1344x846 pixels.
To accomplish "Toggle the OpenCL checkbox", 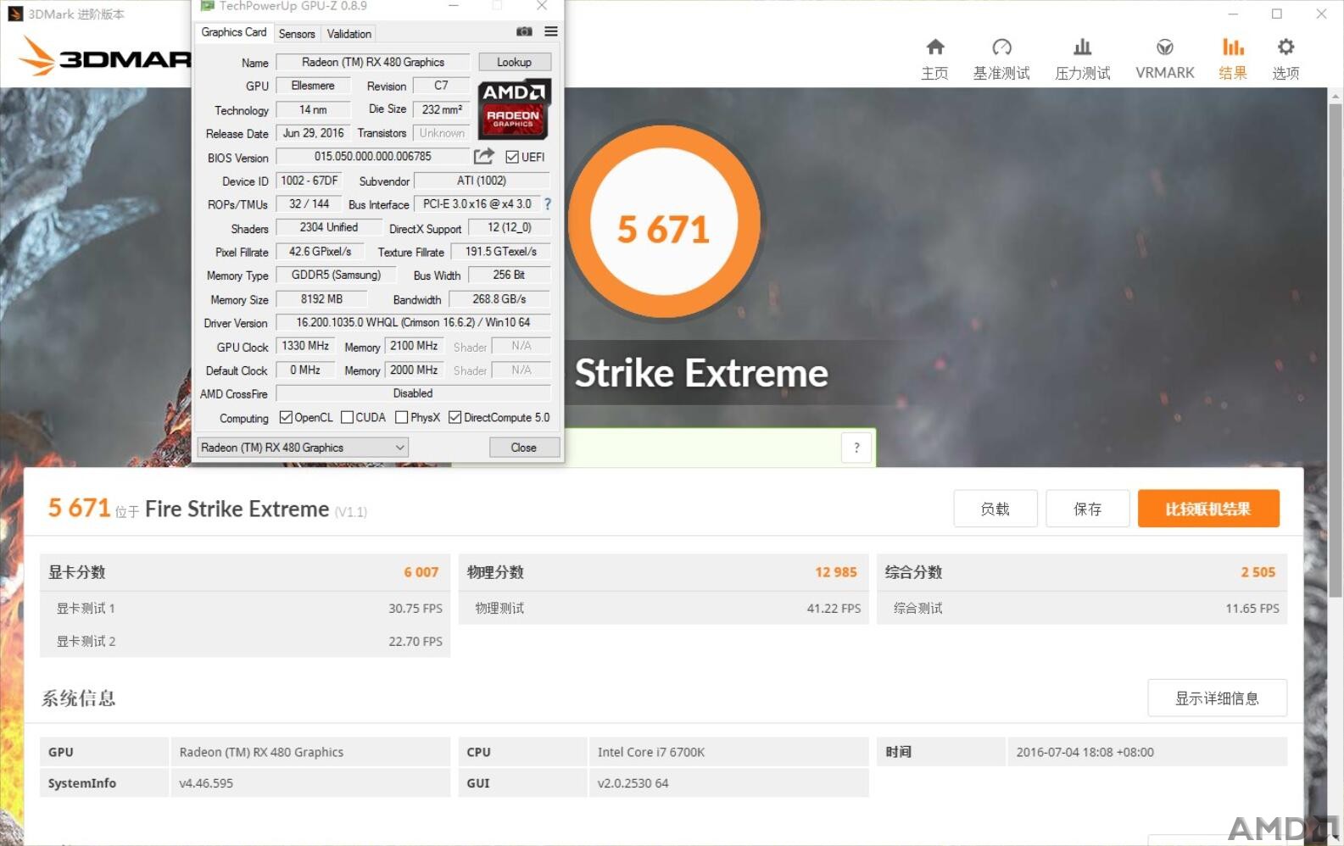I will (286, 417).
